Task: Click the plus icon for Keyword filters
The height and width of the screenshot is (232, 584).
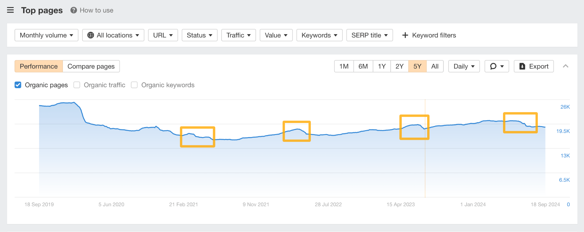Action: (x=405, y=35)
